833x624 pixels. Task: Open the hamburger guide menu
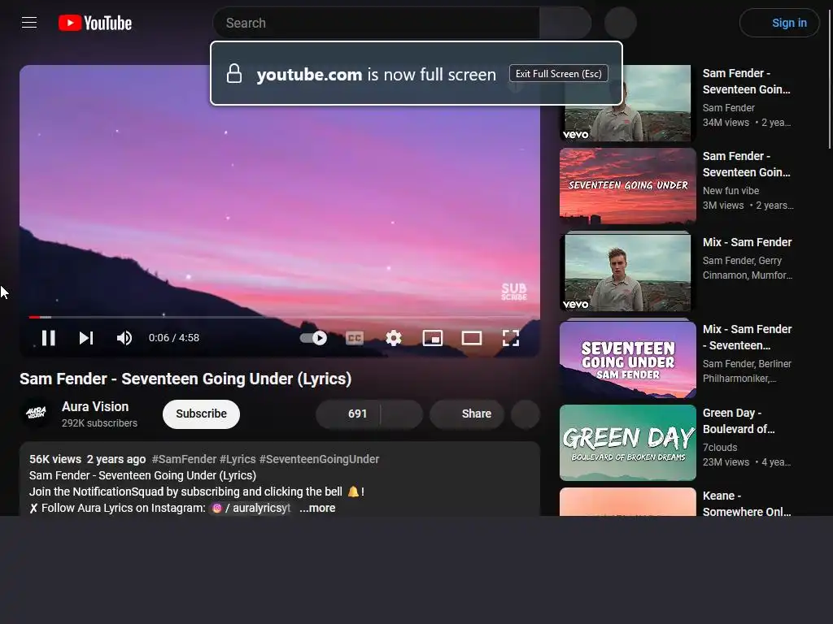click(x=29, y=23)
